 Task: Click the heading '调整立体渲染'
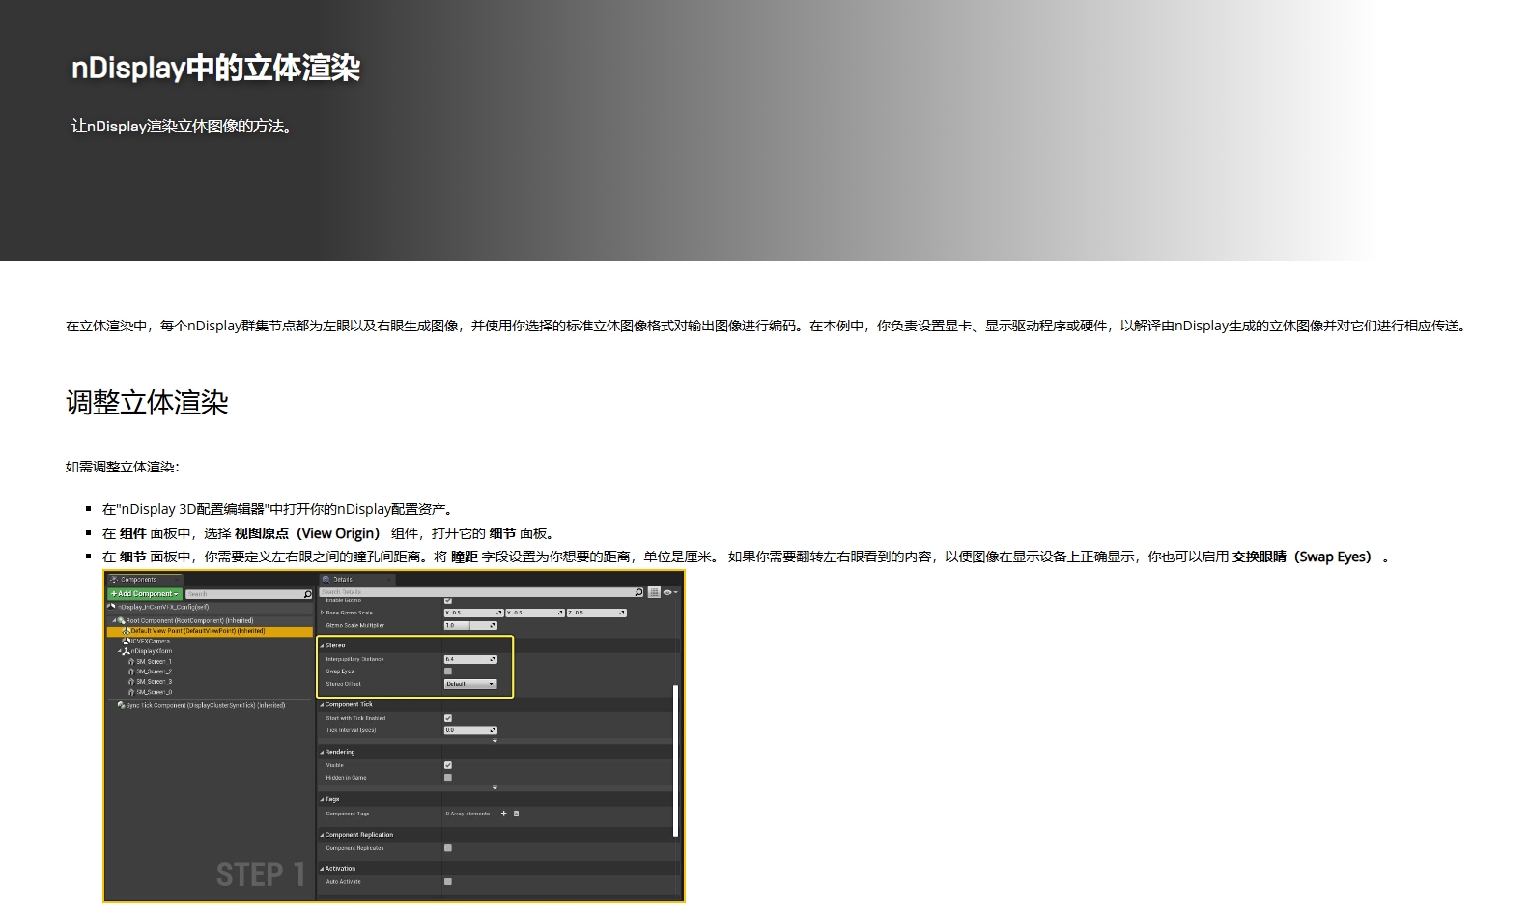pyautogui.click(x=147, y=403)
